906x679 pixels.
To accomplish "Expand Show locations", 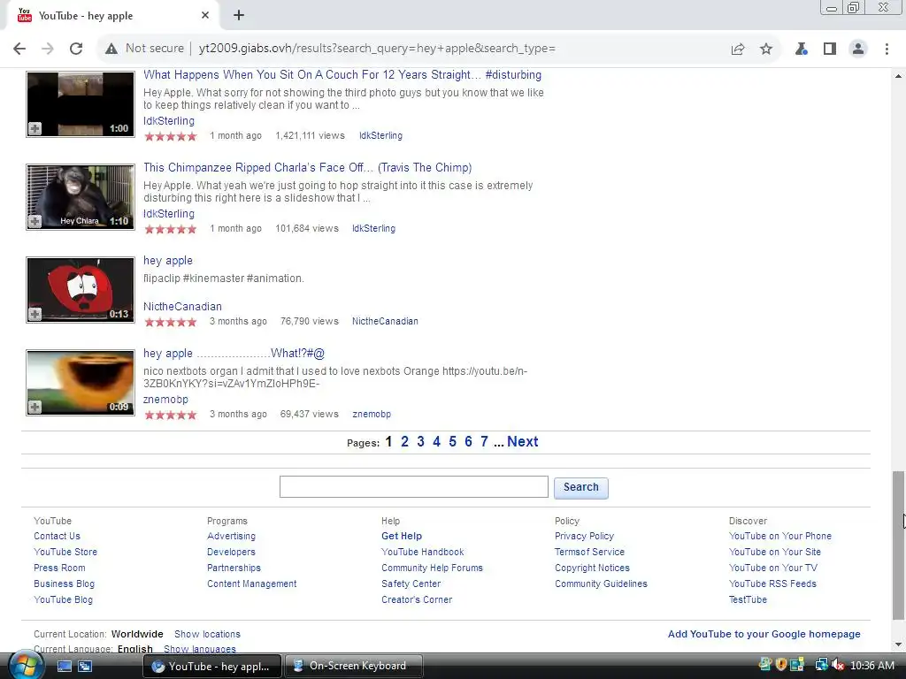I will [x=207, y=634].
